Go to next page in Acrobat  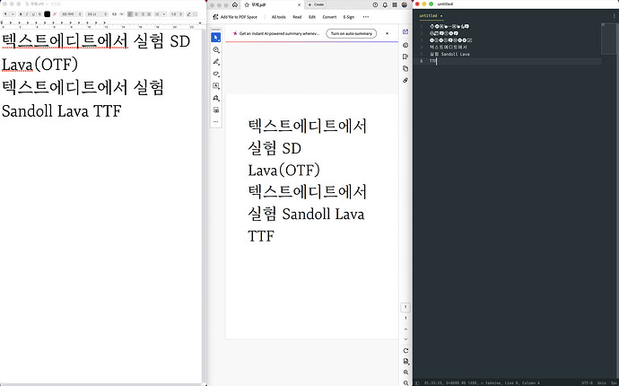tap(405, 339)
